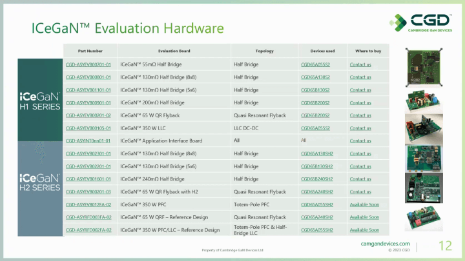Screen dimensions: 465x261
Task: Click Contact us for CGD-ASYEVB01101-01
Action: [360, 90]
